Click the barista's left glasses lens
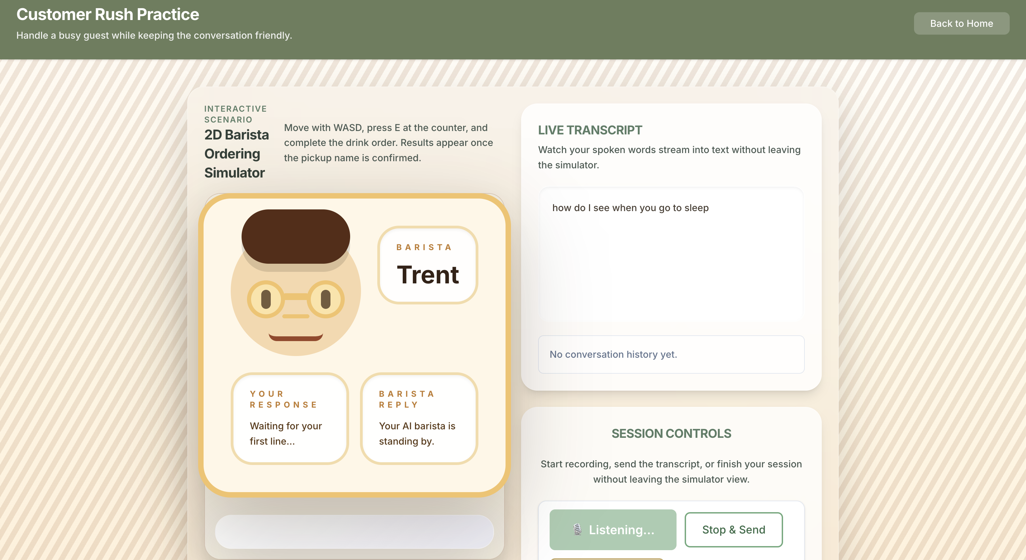The width and height of the screenshot is (1026, 560). coord(266,300)
